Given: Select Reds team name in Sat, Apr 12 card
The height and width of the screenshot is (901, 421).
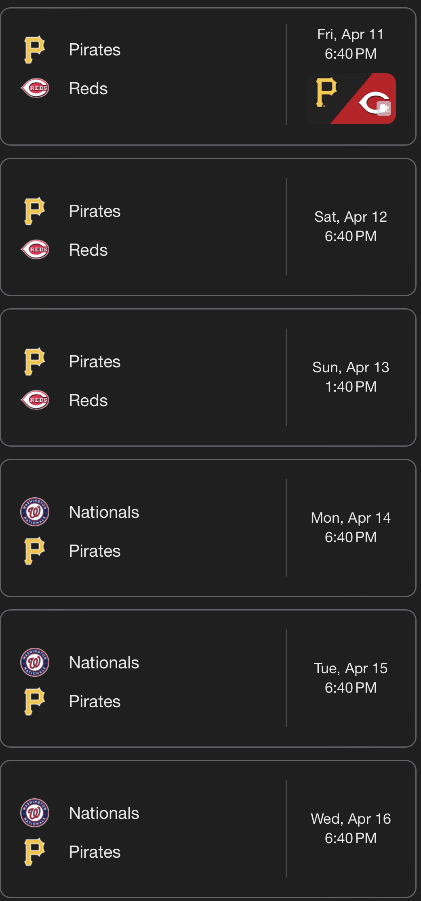Looking at the screenshot, I should (x=88, y=250).
